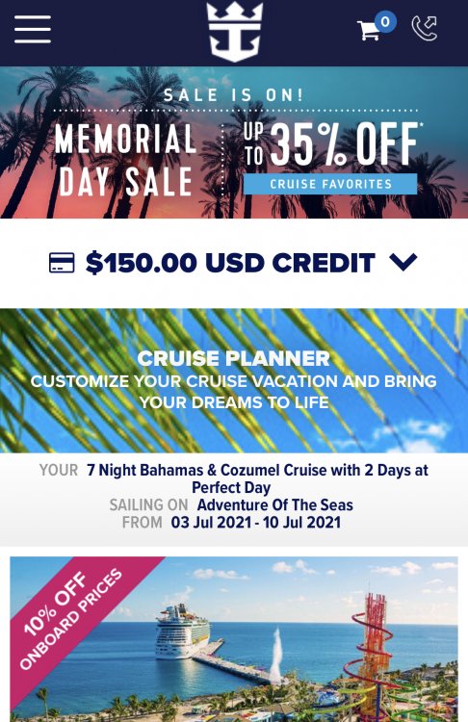Select the Adventure Of The Seas ship name
468x722 pixels.
point(275,505)
